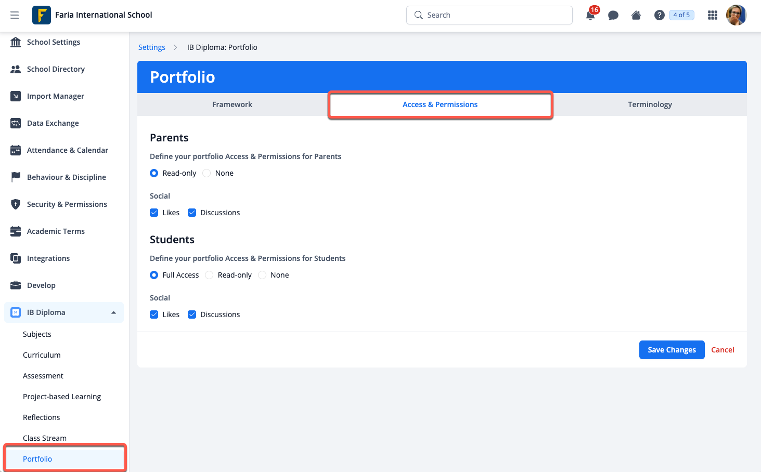Click the Cancel link
The width and height of the screenshot is (761, 472).
point(723,350)
